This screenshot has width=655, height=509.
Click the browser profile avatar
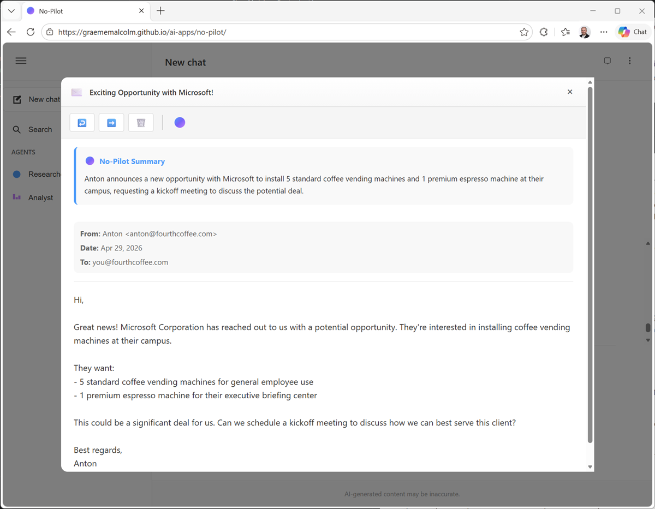click(x=585, y=32)
